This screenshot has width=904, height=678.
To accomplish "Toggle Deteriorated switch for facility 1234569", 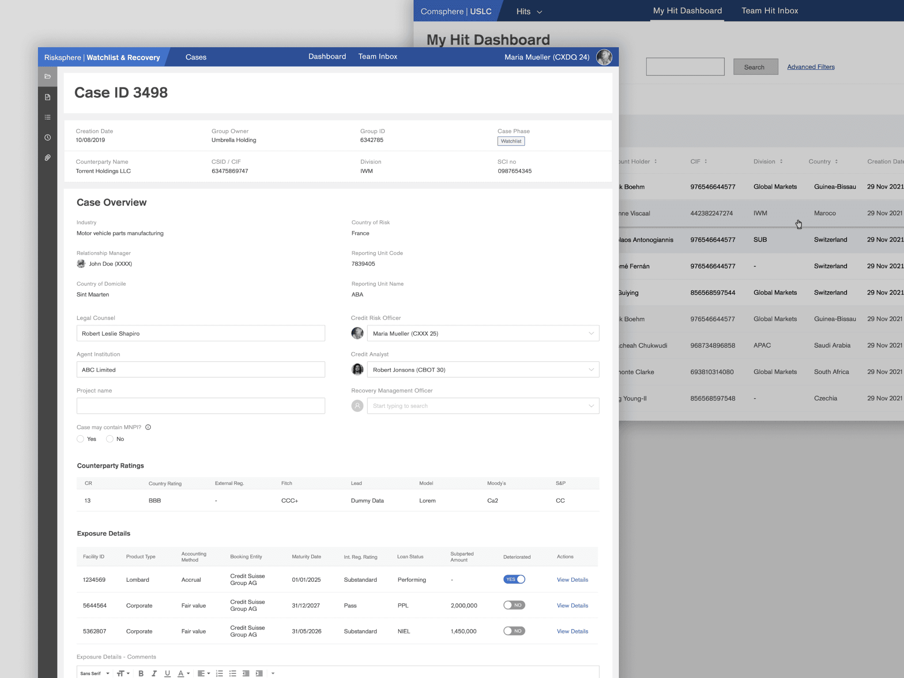I will (514, 579).
